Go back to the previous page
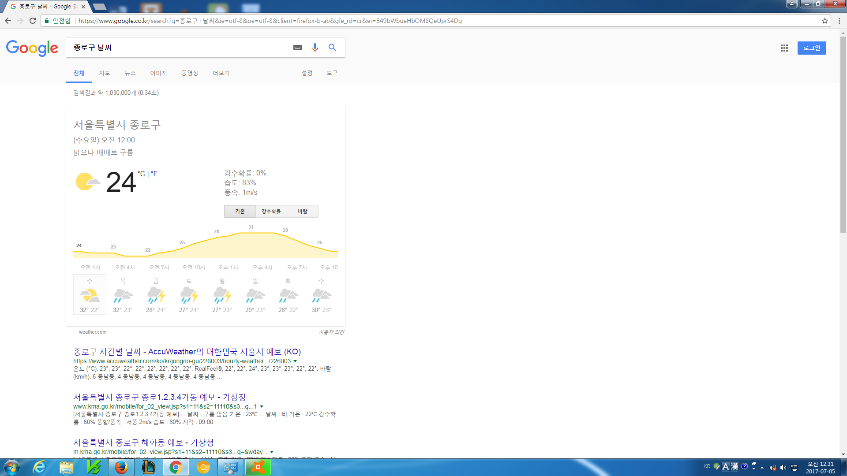 point(8,21)
